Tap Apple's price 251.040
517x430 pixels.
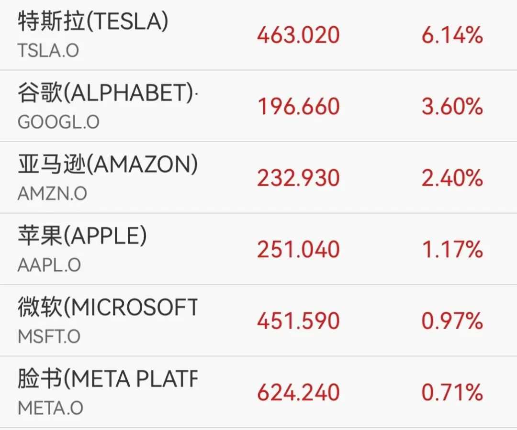[x=298, y=250]
